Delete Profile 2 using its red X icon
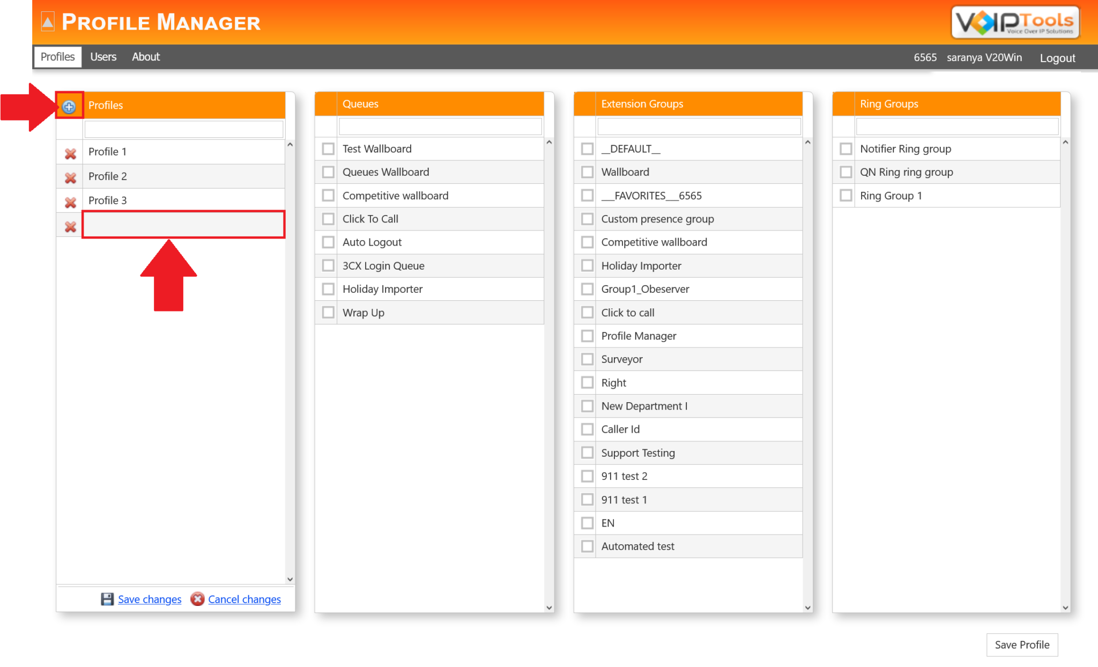Viewport: 1098px width, 667px height. pos(69,178)
